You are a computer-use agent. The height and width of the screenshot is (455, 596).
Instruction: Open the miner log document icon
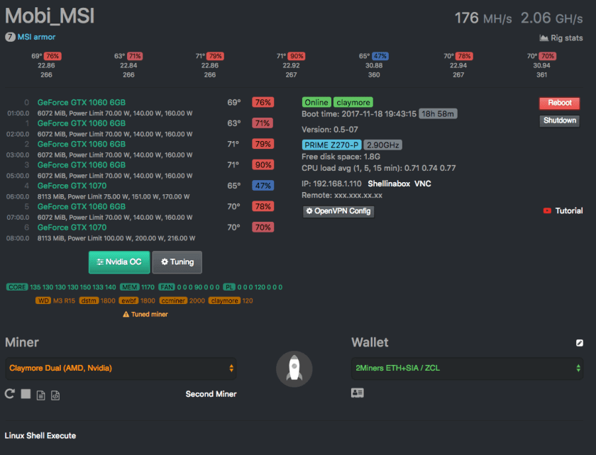[40, 394]
